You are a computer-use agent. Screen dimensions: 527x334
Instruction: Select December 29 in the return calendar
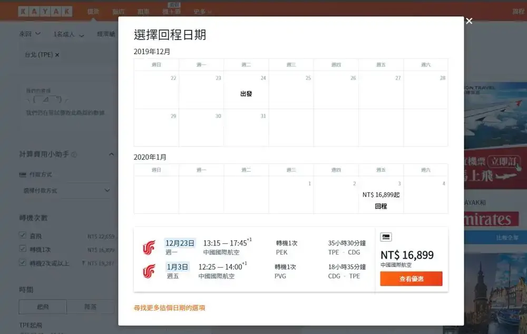(157, 127)
